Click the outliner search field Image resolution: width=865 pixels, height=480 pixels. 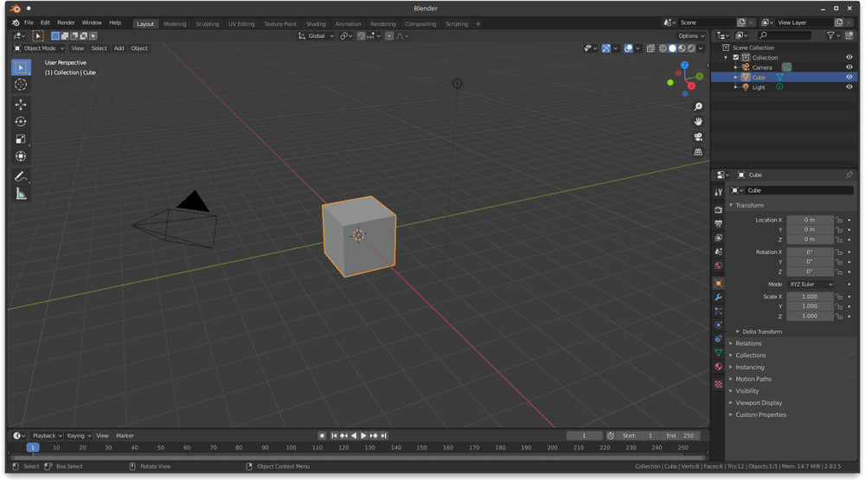[784, 35]
